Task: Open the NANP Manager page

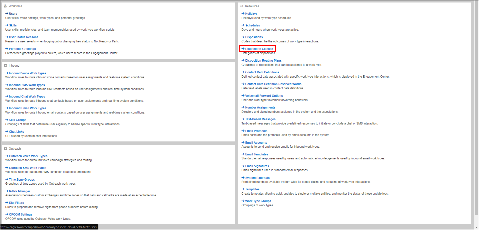Action: point(19,191)
